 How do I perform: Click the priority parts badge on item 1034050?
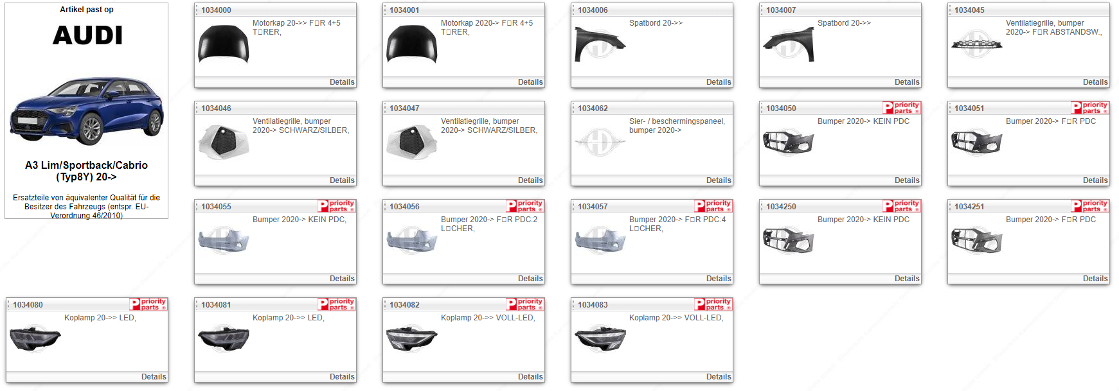coord(902,108)
